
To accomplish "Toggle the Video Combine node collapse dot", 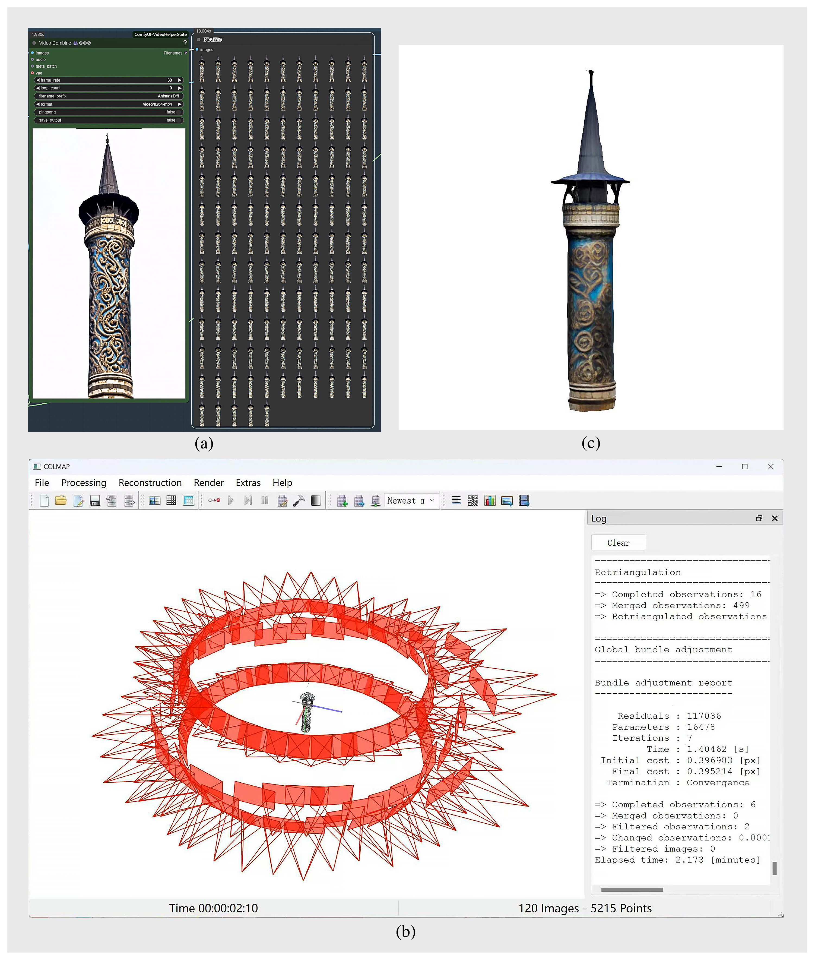I will click(34, 43).
